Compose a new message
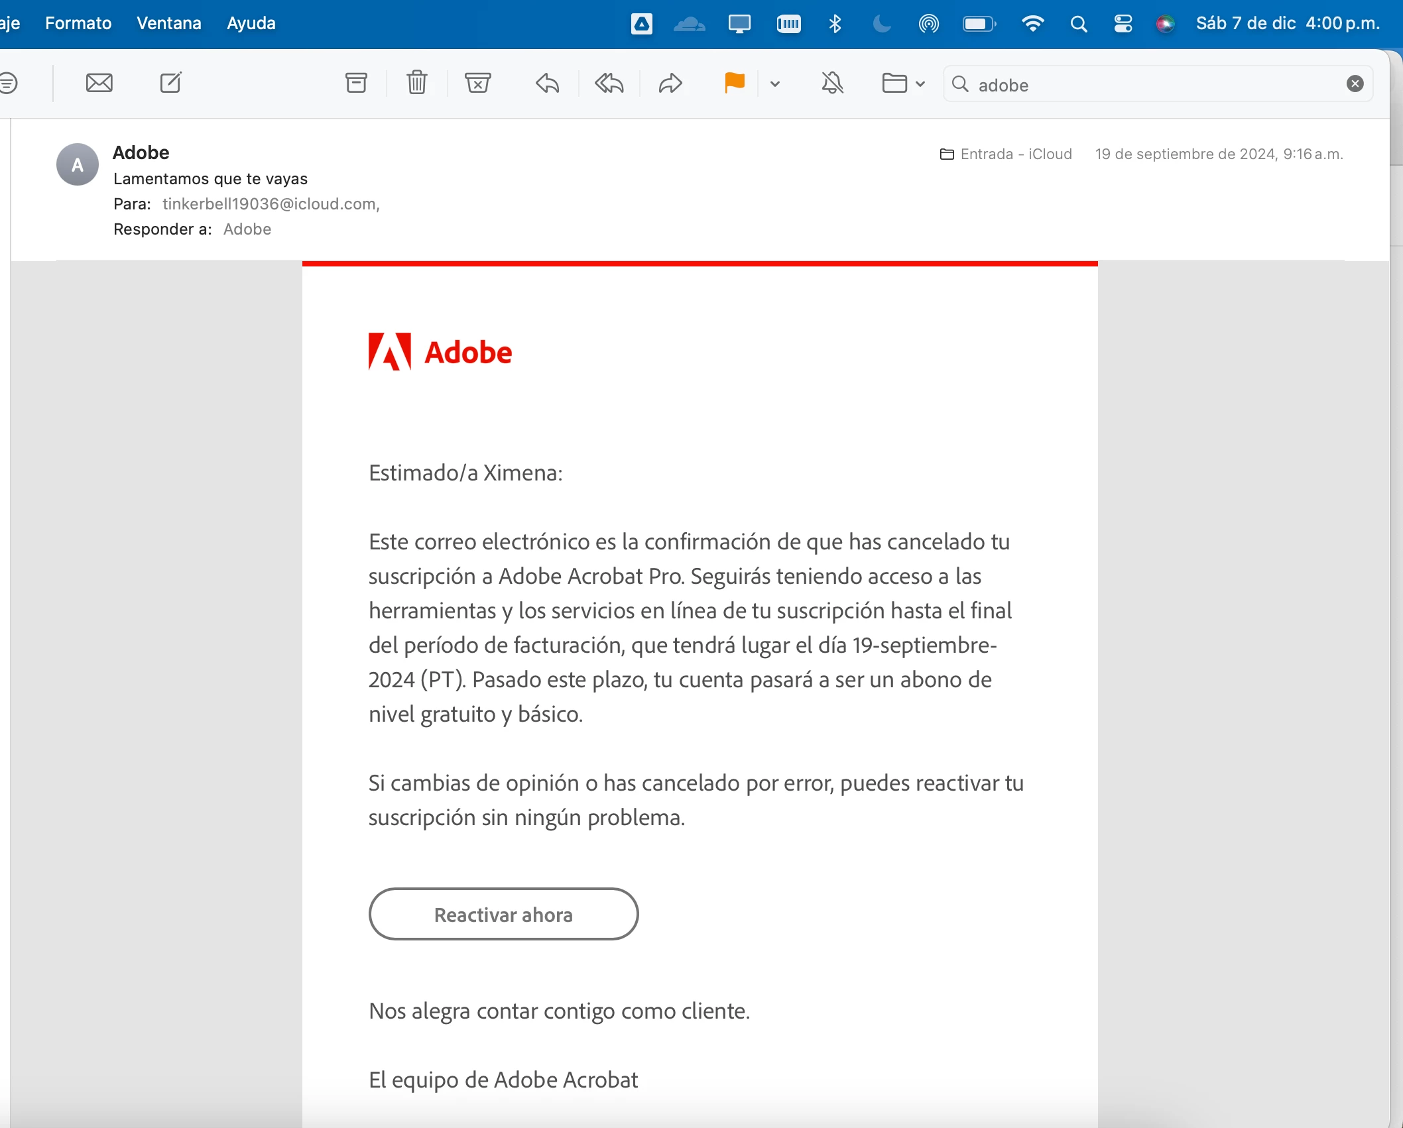 pyautogui.click(x=170, y=83)
